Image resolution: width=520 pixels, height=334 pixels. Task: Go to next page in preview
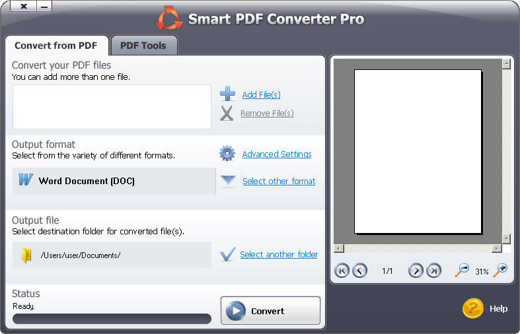tap(416, 271)
